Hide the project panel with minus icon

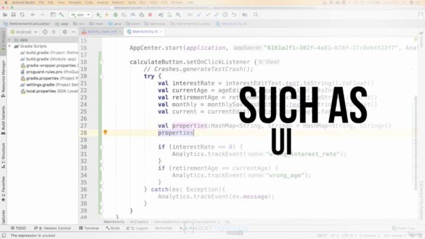tap(73, 32)
